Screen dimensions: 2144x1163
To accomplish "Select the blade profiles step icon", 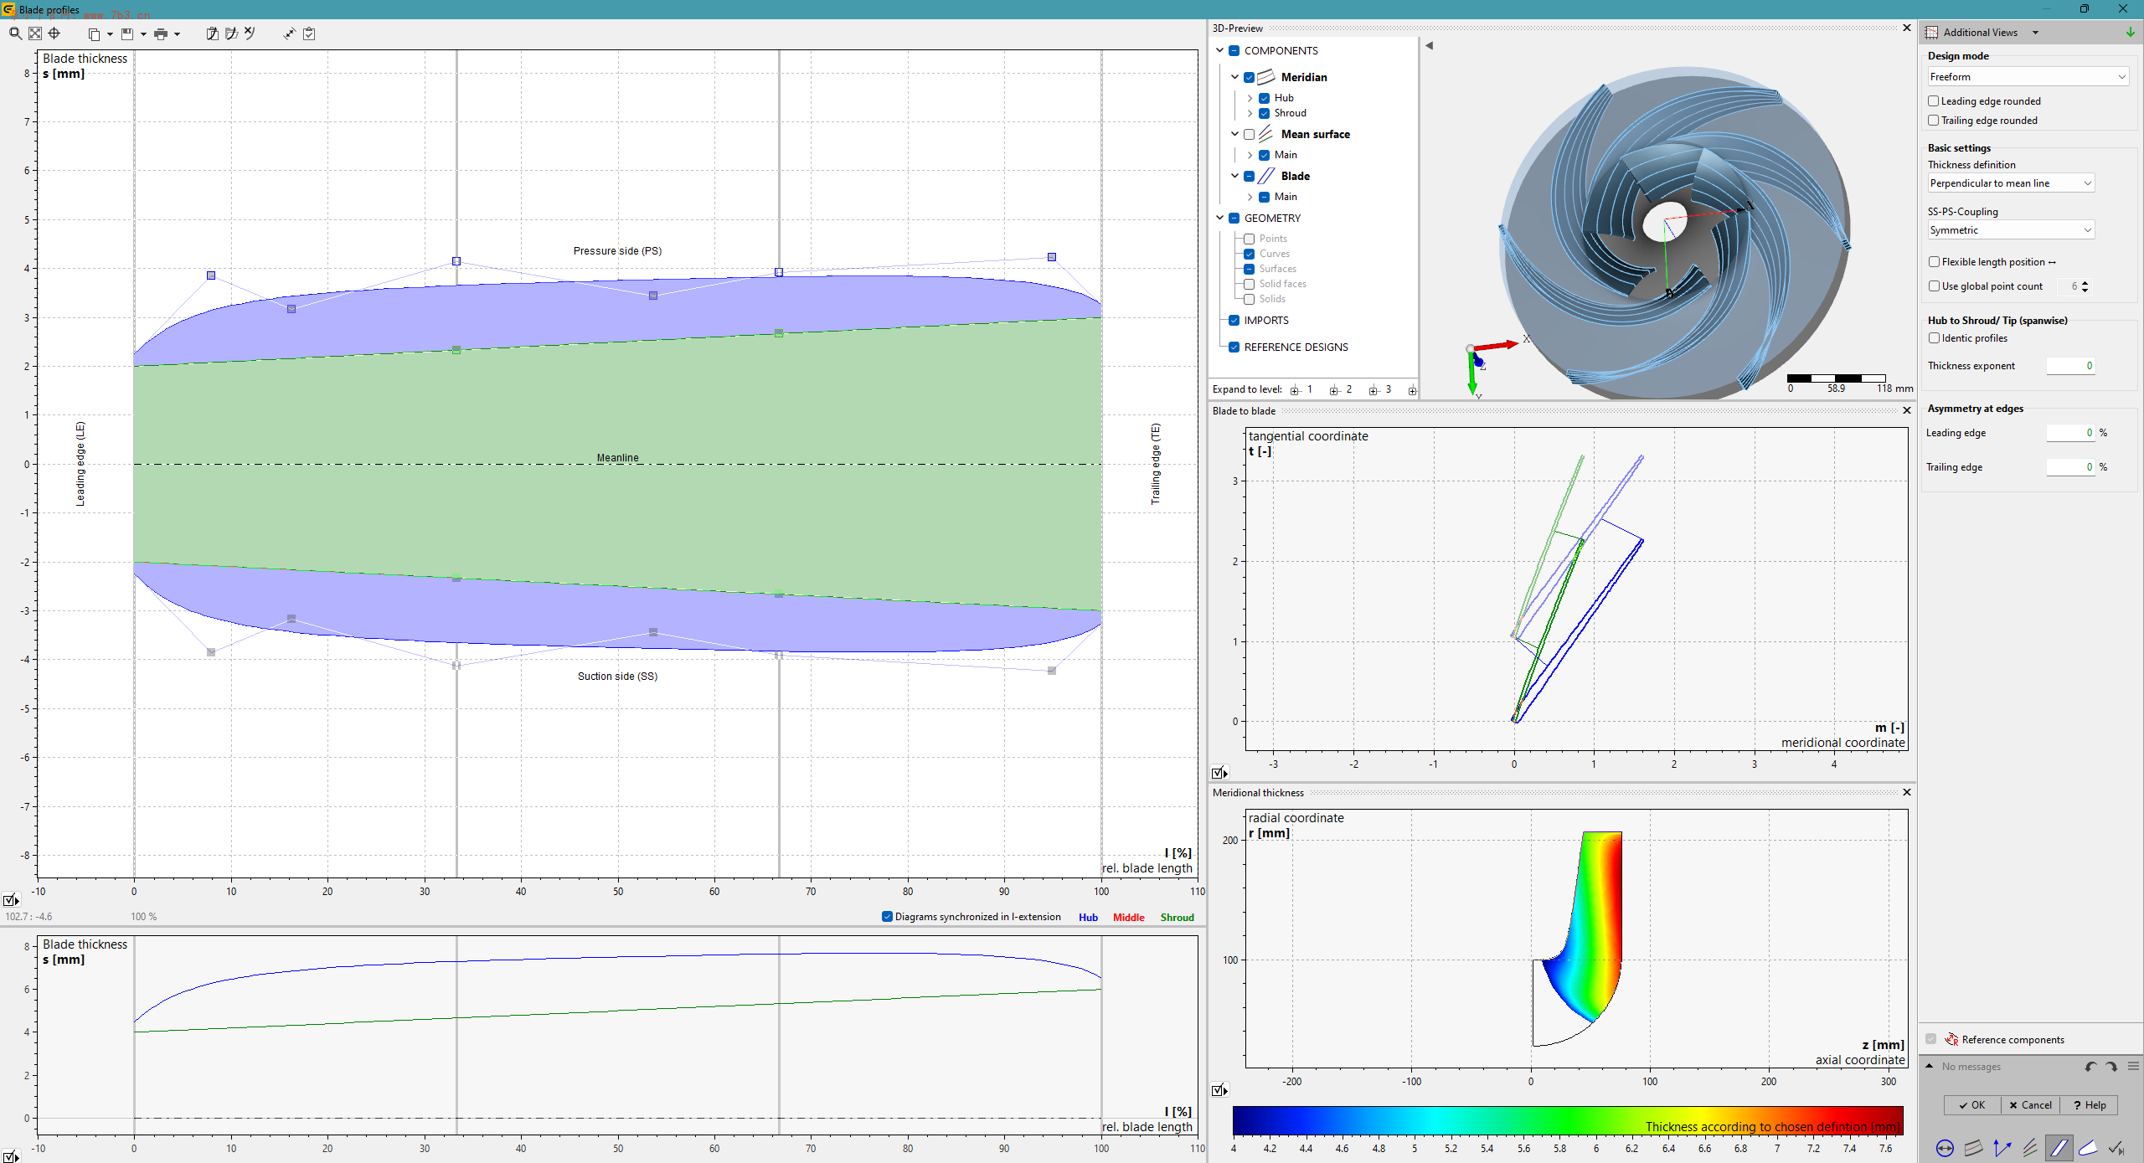I will [2059, 1148].
